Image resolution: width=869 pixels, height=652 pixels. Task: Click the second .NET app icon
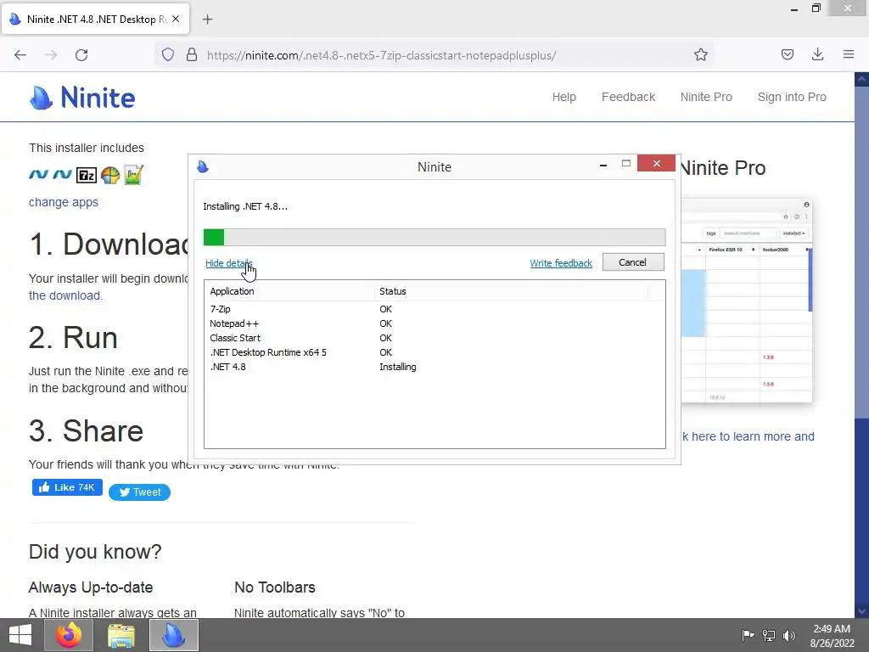62,175
